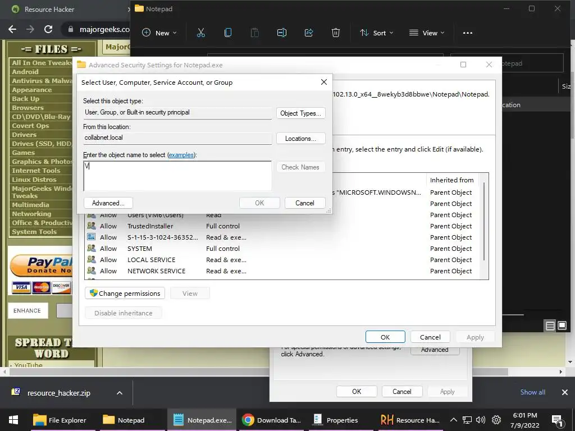Close the Select User dialog

coord(324,82)
